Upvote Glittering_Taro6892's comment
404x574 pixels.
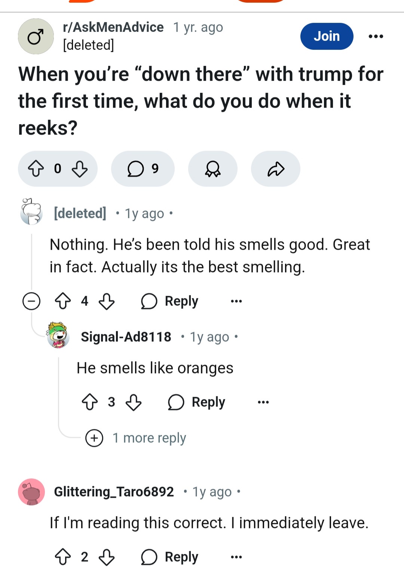63,557
